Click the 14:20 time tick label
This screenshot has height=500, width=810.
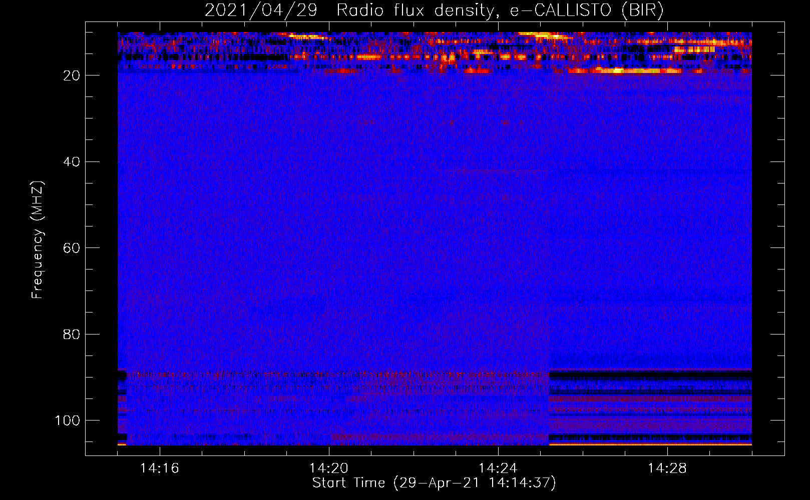pos(328,468)
